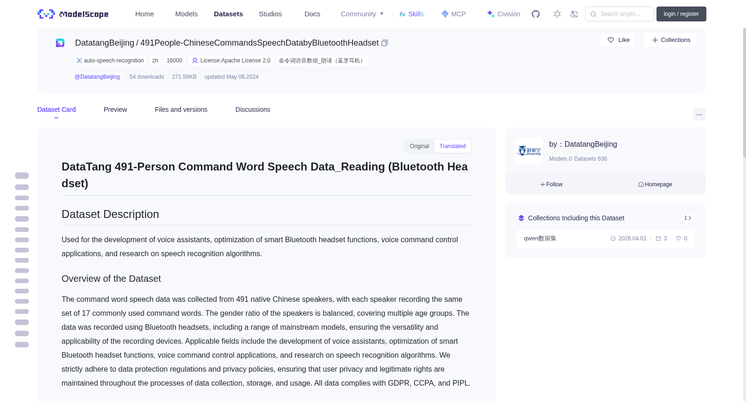
Task: Click the search magnifier icon
Action: tap(593, 14)
